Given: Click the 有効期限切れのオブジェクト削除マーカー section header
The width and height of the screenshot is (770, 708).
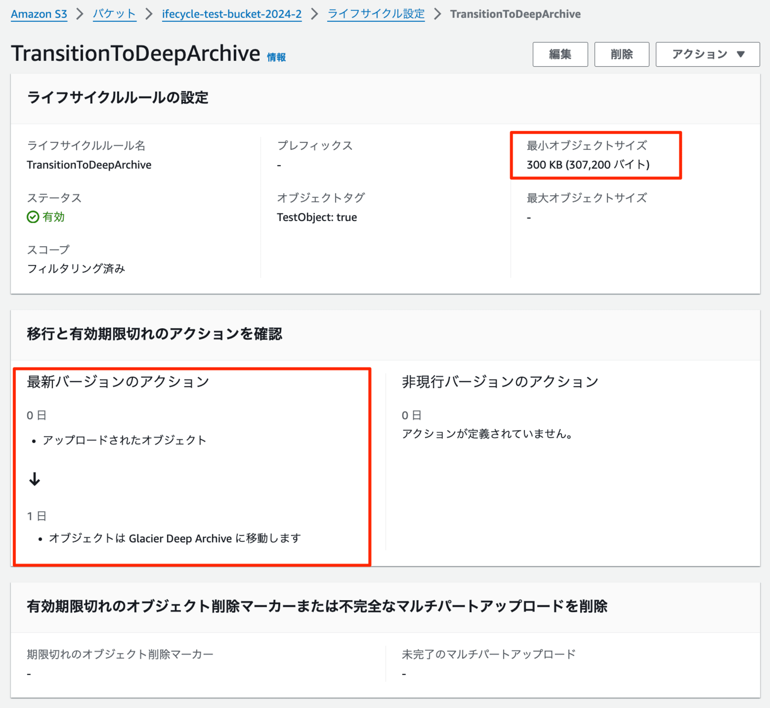Looking at the screenshot, I should (x=317, y=606).
